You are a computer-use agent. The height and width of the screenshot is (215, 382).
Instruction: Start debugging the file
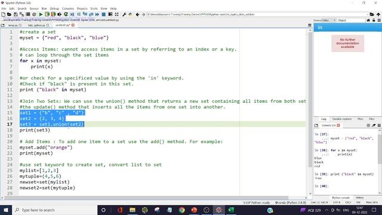coord(72,14)
